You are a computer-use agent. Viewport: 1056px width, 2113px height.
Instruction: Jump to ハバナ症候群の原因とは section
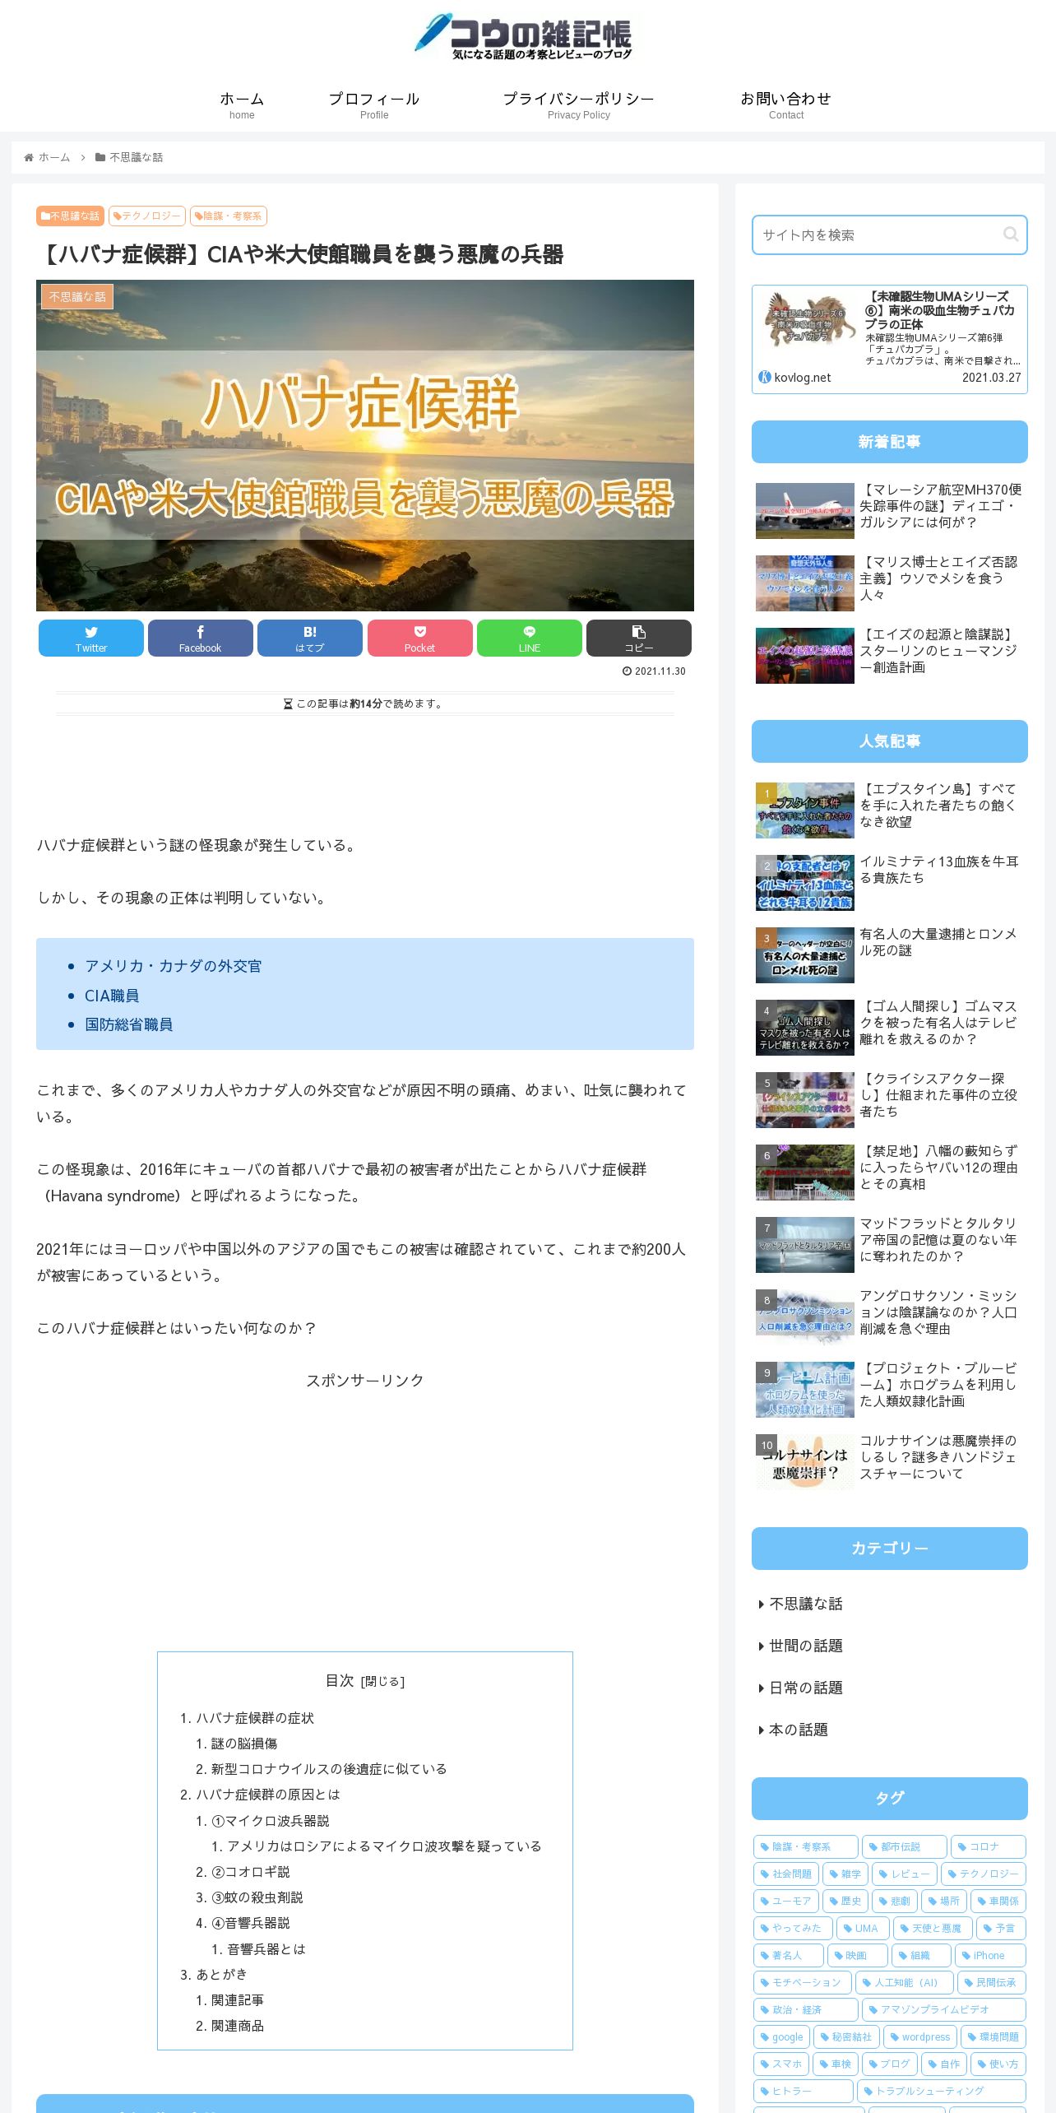click(x=267, y=1795)
